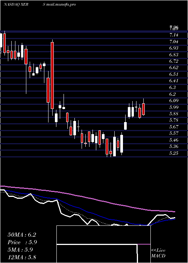Screen dimensions: 188x263
Task: Click the 50MA : 6.2 readout
Action: 22,235
